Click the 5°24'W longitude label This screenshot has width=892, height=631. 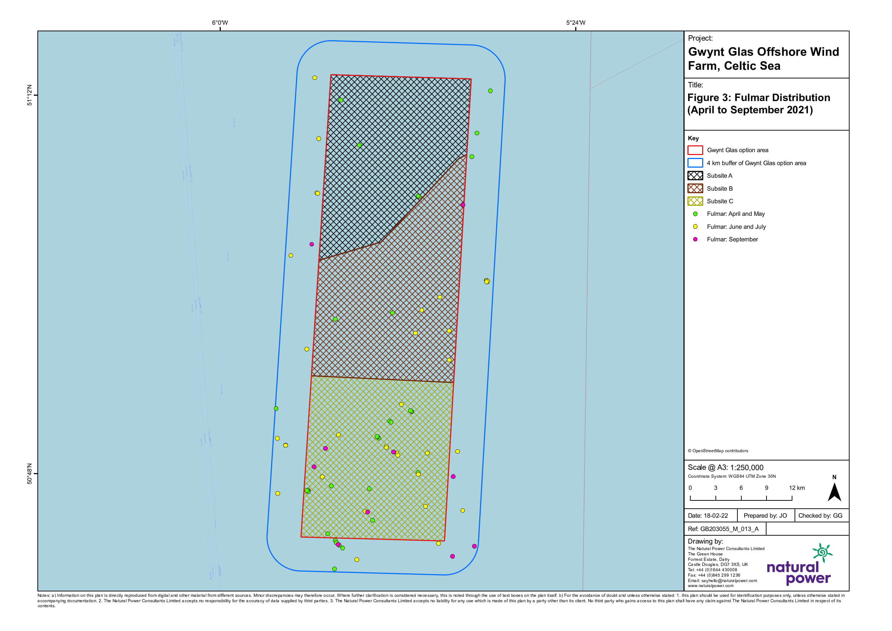[575, 23]
